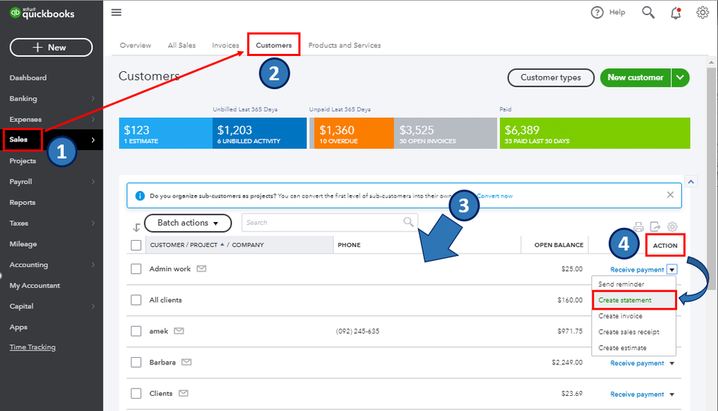Open Batch actions dropdown
The width and height of the screenshot is (718, 411).
tap(188, 223)
